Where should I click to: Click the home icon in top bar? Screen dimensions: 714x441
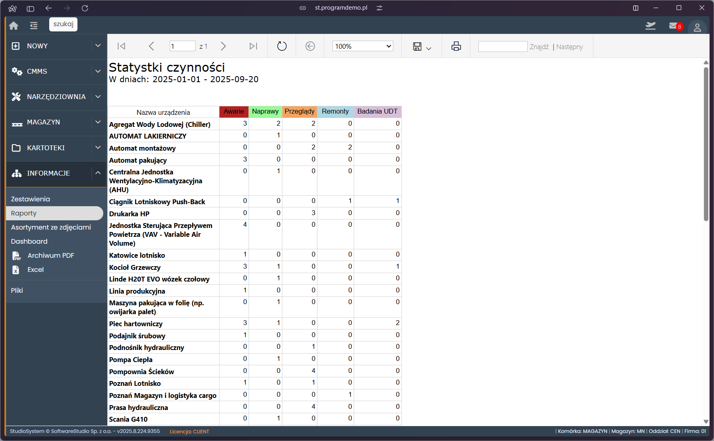point(14,26)
